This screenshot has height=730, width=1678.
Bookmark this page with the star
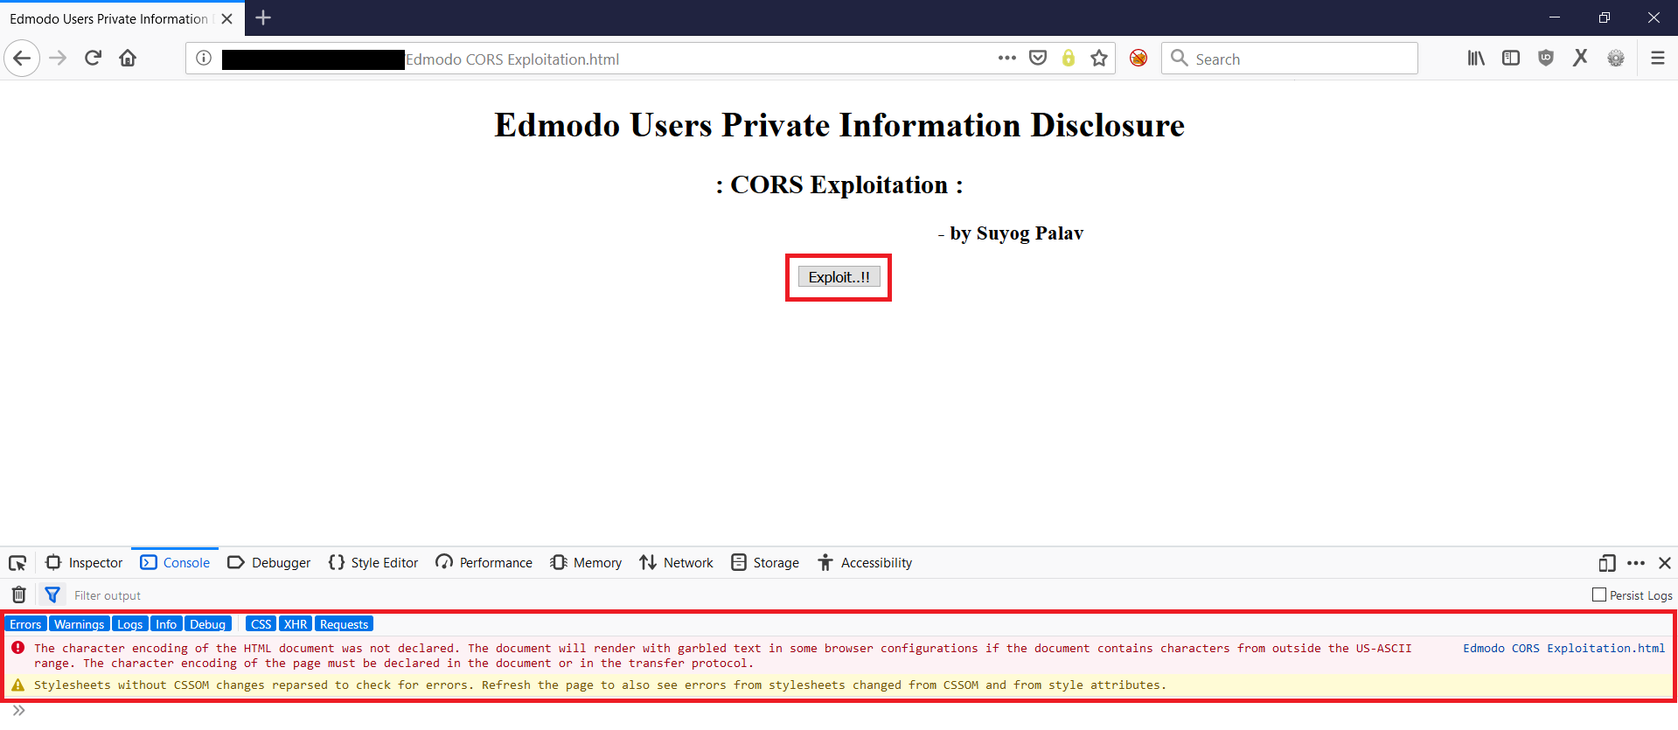point(1099,59)
